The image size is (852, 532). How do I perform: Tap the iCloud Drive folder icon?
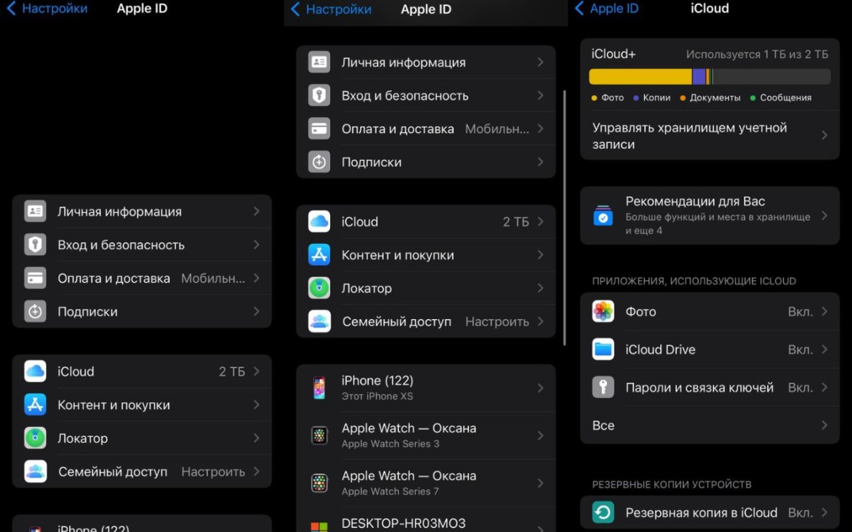click(603, 350)
